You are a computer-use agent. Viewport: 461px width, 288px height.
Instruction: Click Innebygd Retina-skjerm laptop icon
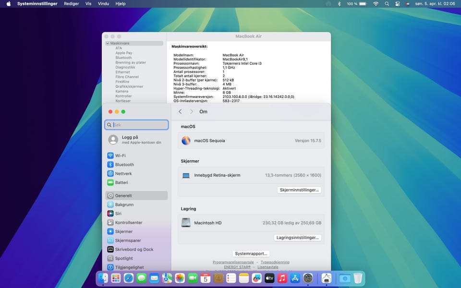click(x=186, y=176)
